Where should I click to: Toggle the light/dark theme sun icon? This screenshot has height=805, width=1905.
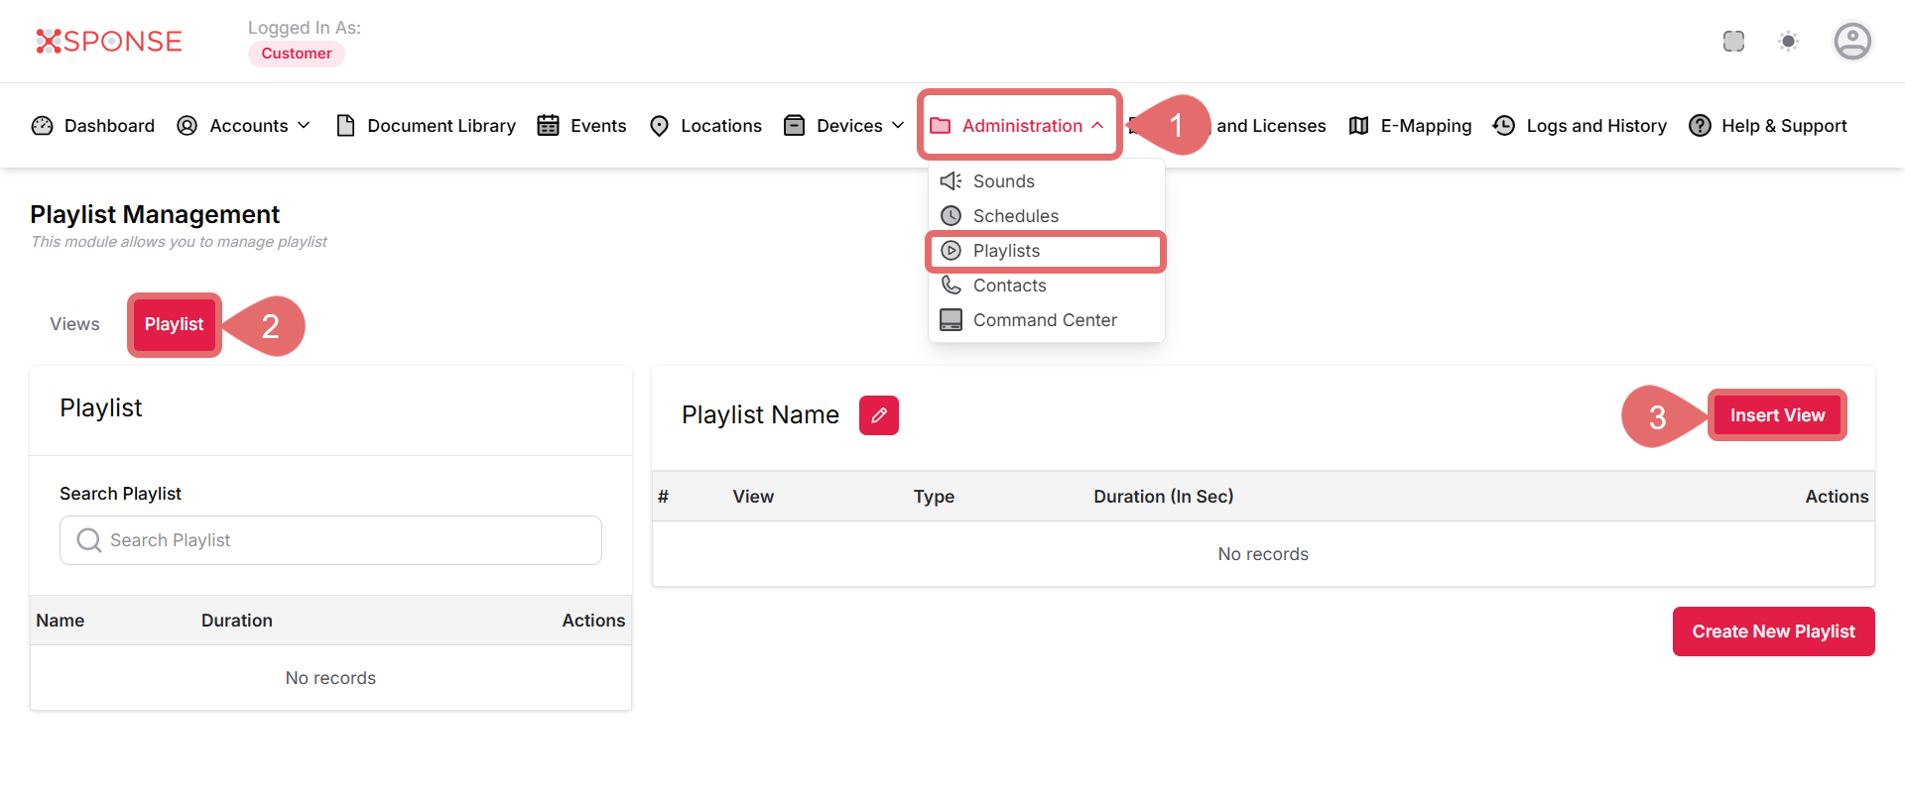pyautogui.click(x=1788, y=42)
